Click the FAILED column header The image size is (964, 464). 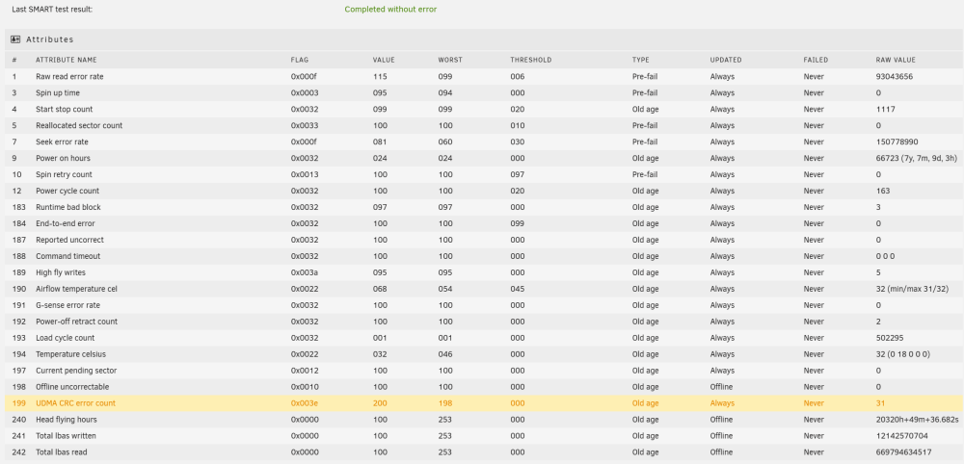pos(816,60)
